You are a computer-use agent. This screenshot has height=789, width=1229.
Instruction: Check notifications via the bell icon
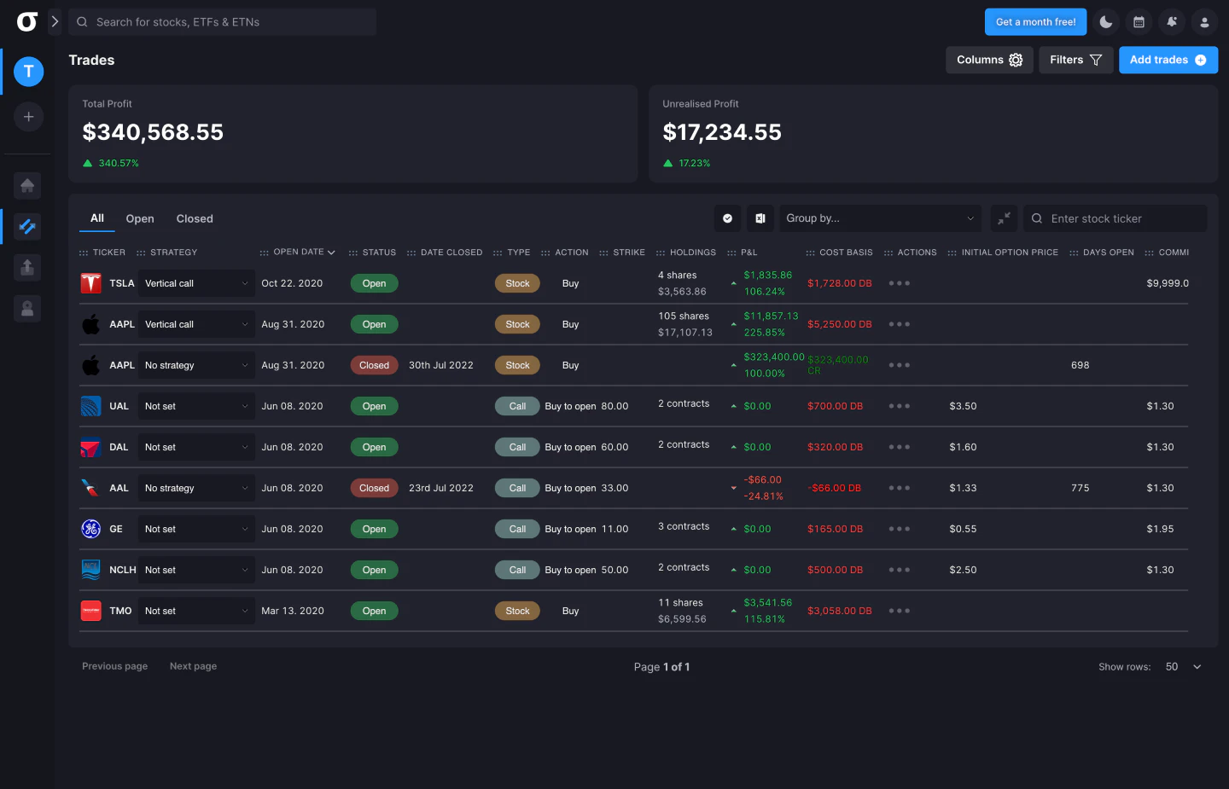point(1172,21)
